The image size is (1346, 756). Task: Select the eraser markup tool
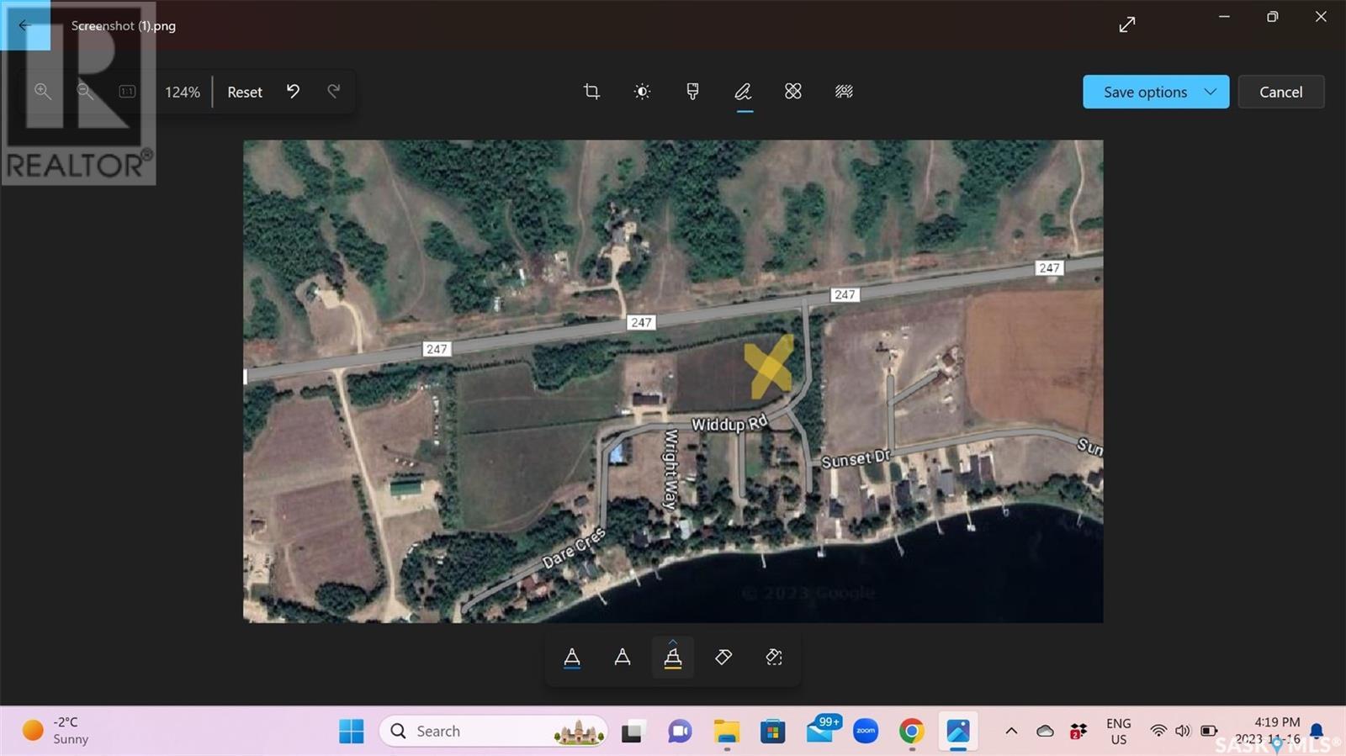(x=723, y=658)
